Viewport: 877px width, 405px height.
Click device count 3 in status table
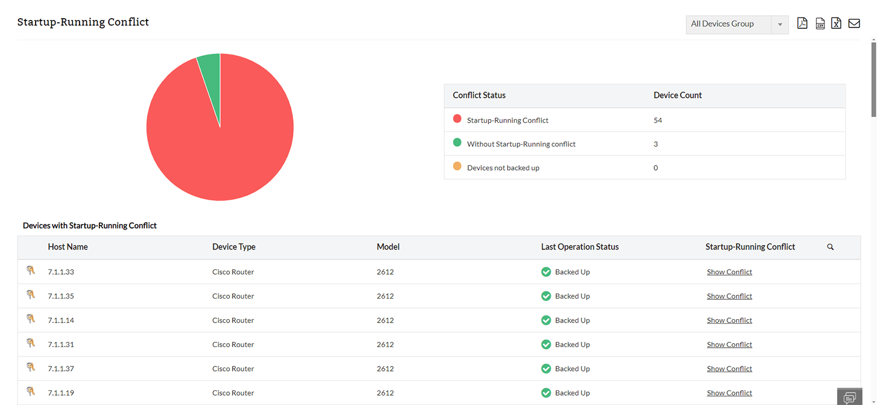655,144
